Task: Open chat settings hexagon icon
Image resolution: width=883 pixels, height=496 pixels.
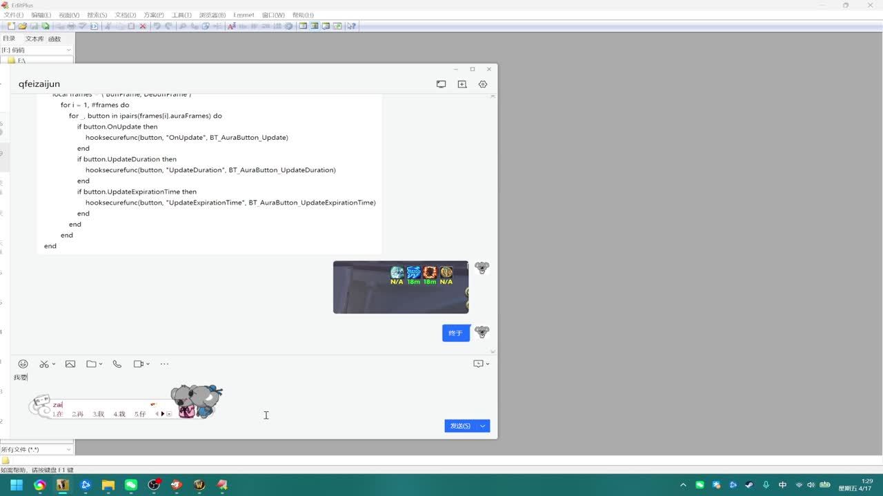Action: tap(483, 84)
